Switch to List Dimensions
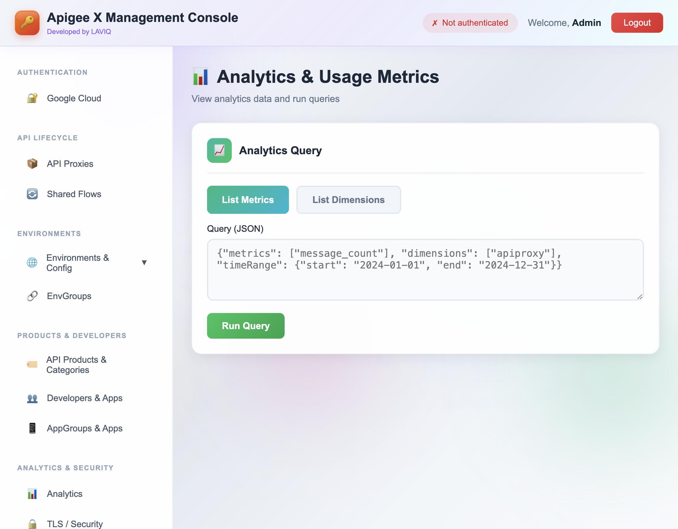 (x=348, y=200)
